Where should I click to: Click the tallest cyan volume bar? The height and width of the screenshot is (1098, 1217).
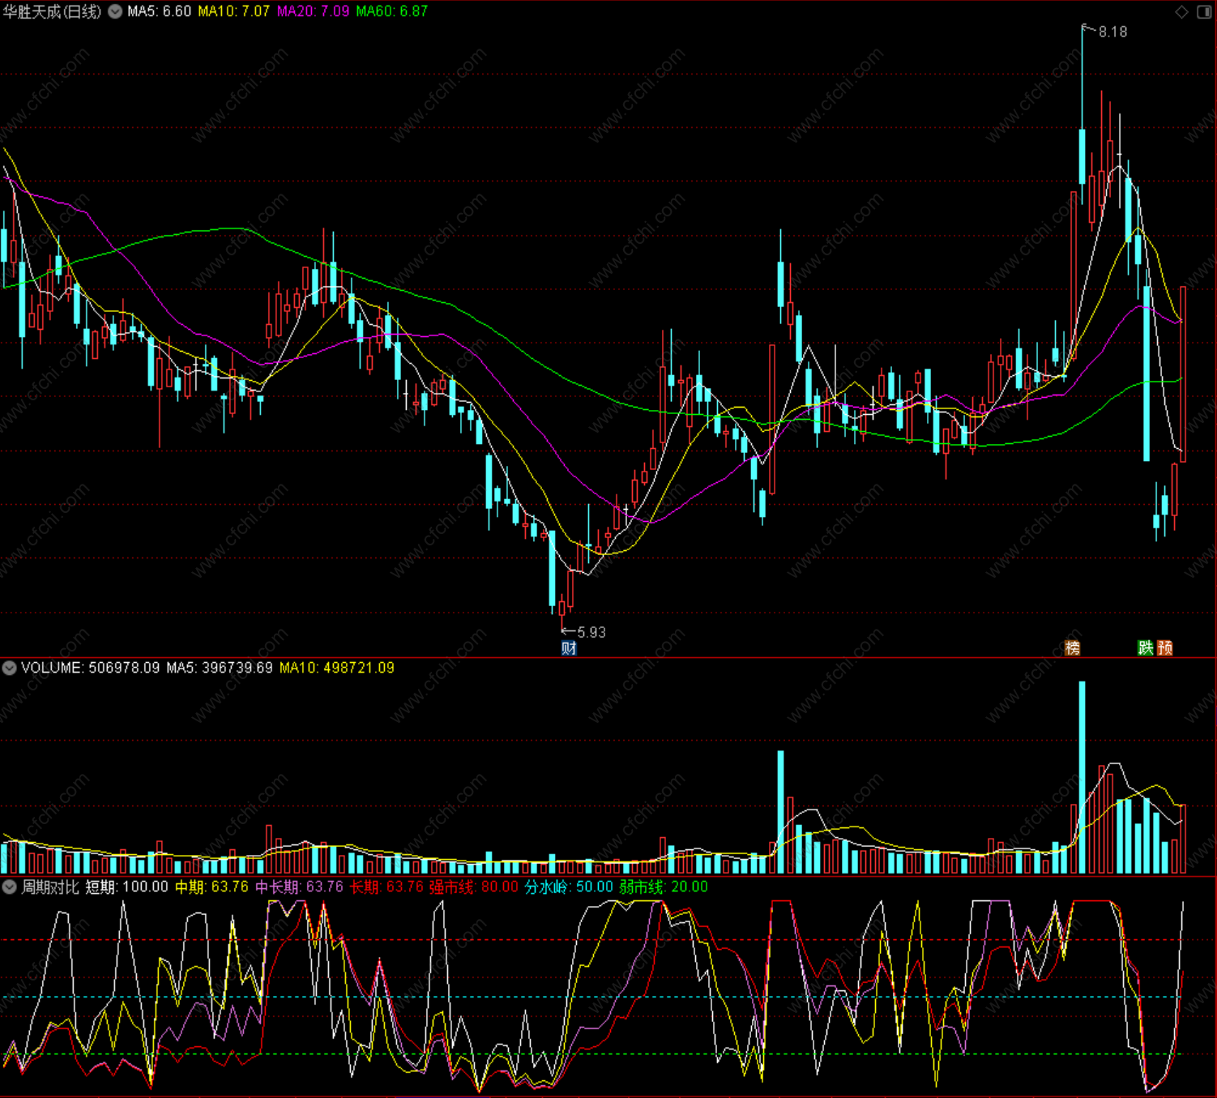(x=1082, y=777)
